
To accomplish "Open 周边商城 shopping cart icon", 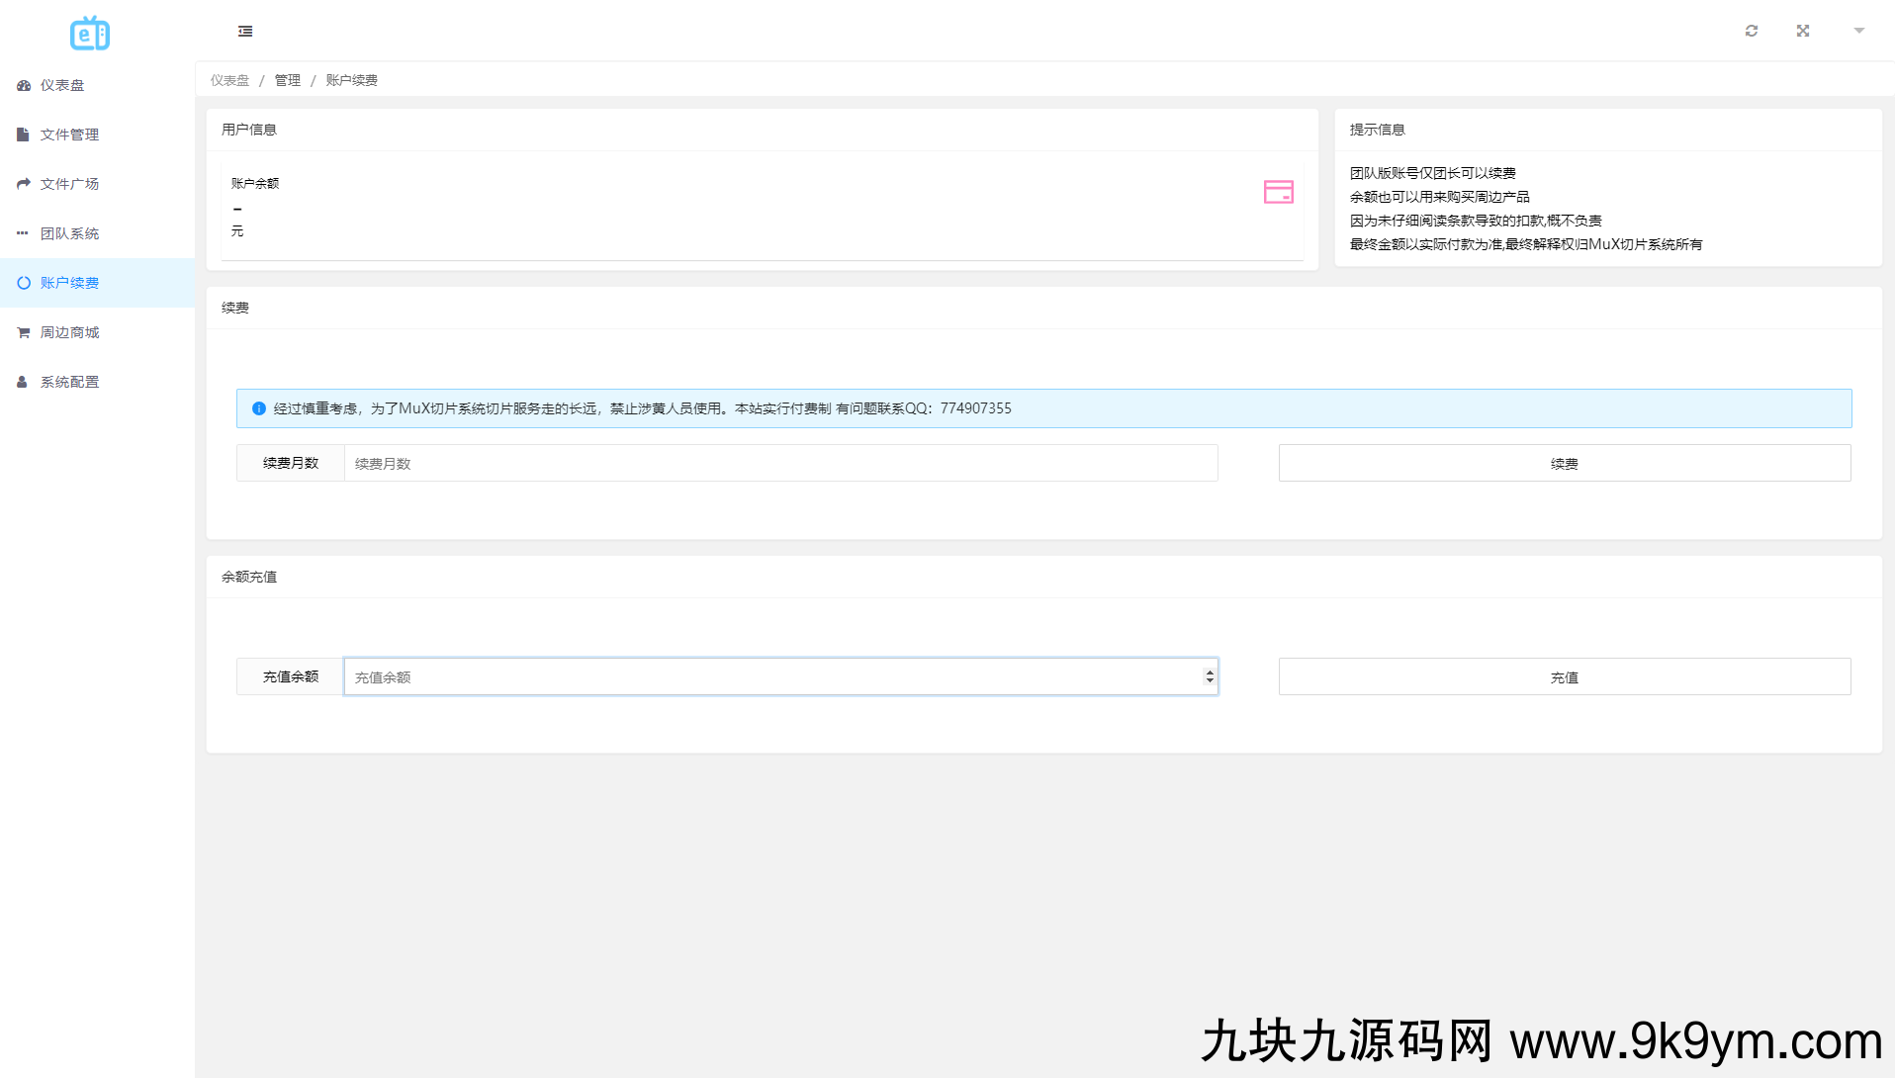I will point(23,331).
